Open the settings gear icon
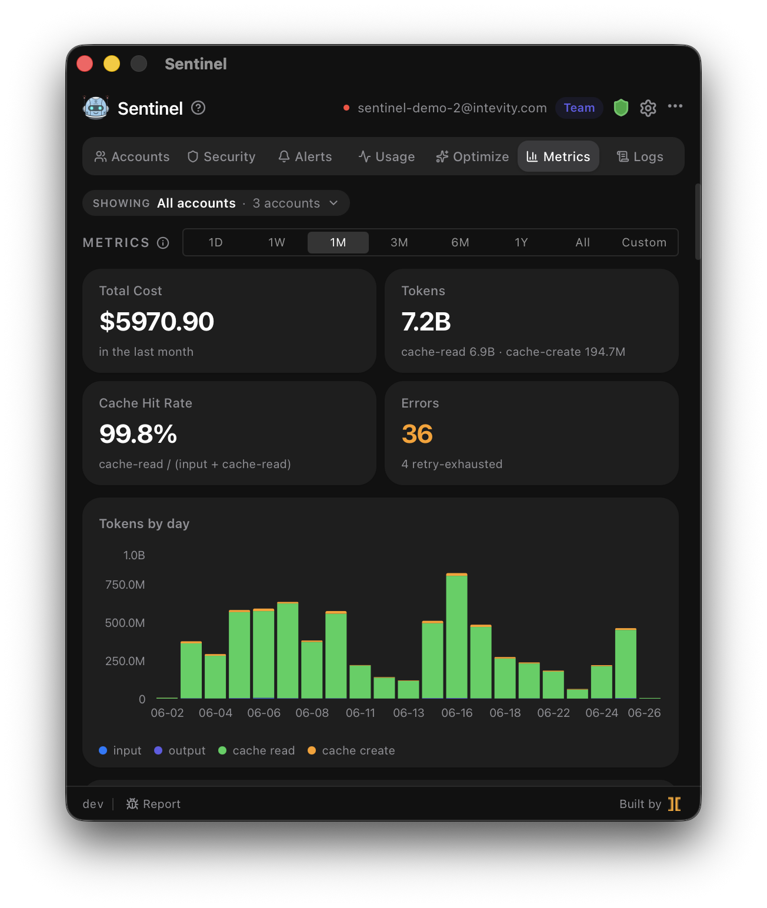 pyautogui.click(x=648, y=108)
